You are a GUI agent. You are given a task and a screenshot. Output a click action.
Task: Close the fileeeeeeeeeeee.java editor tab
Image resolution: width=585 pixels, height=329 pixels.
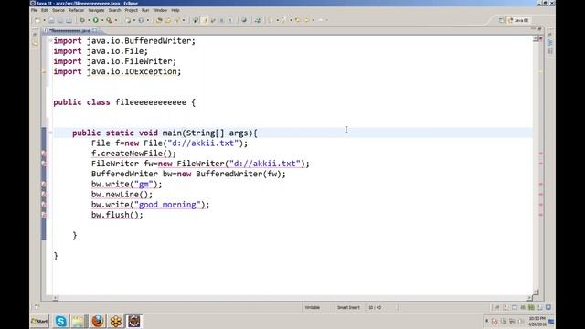[x=95, y=30]
